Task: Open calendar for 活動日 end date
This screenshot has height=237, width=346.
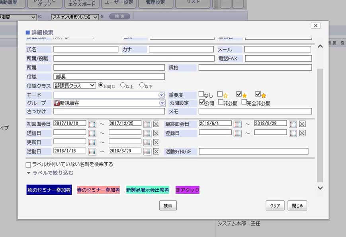Action: (147, 152)
